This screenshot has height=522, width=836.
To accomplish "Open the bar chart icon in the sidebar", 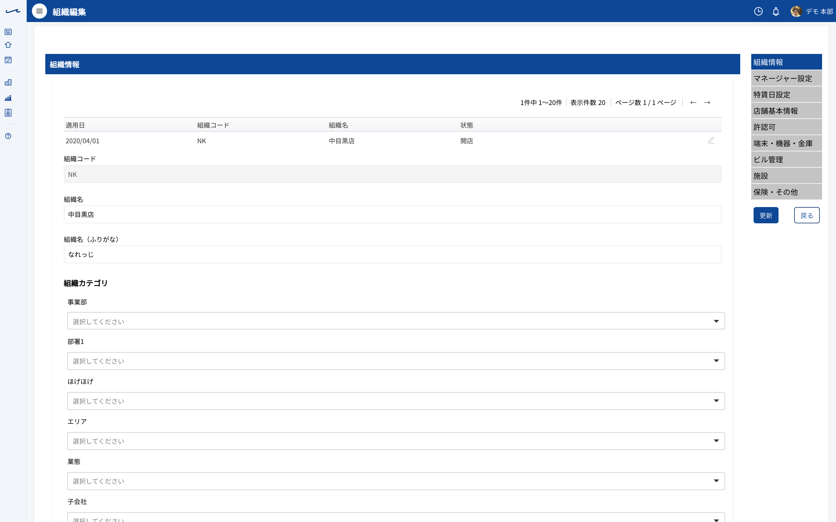I will 8,98.
